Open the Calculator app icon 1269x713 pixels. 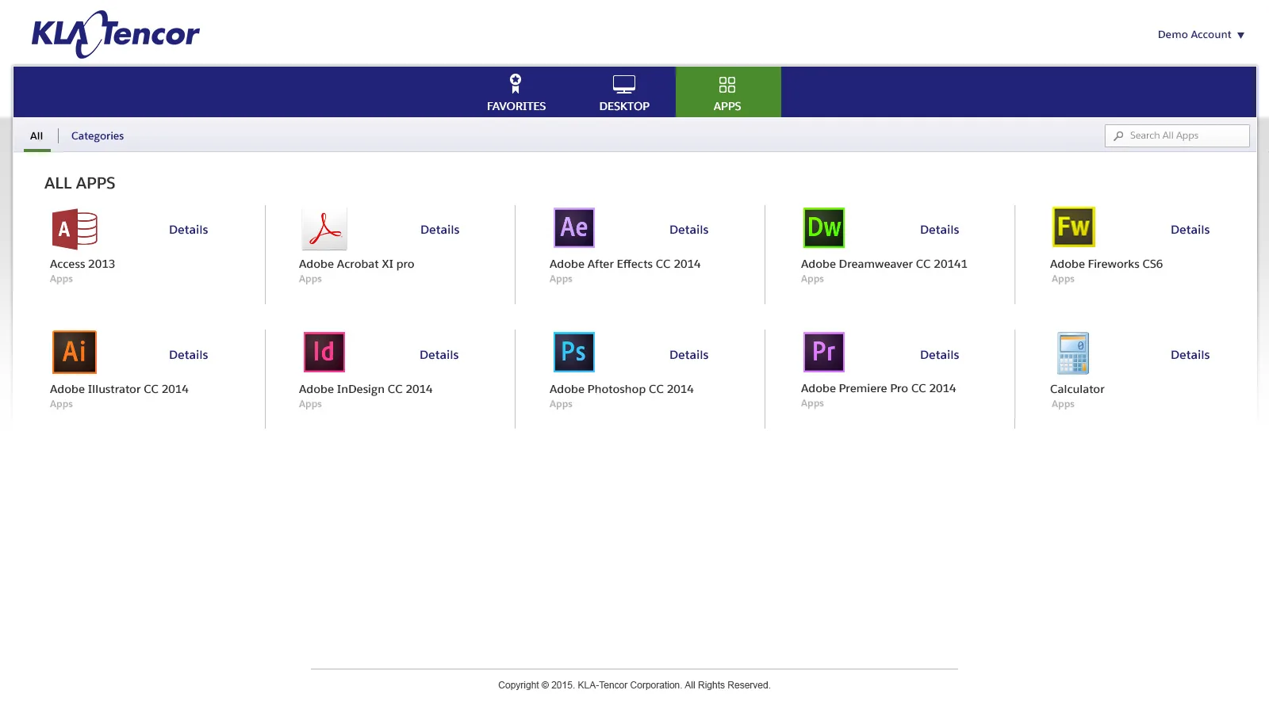point(1073,353)
